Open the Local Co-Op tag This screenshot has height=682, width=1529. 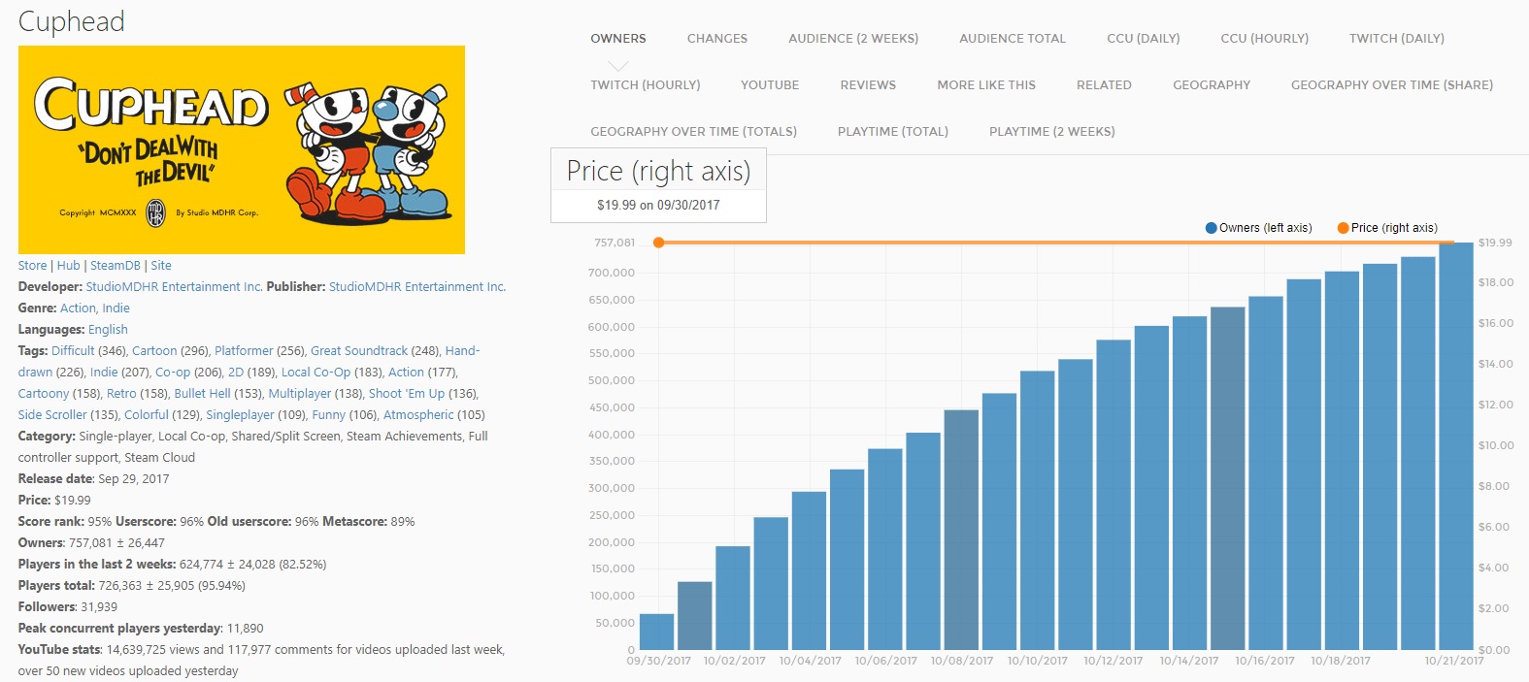[316, 373]
